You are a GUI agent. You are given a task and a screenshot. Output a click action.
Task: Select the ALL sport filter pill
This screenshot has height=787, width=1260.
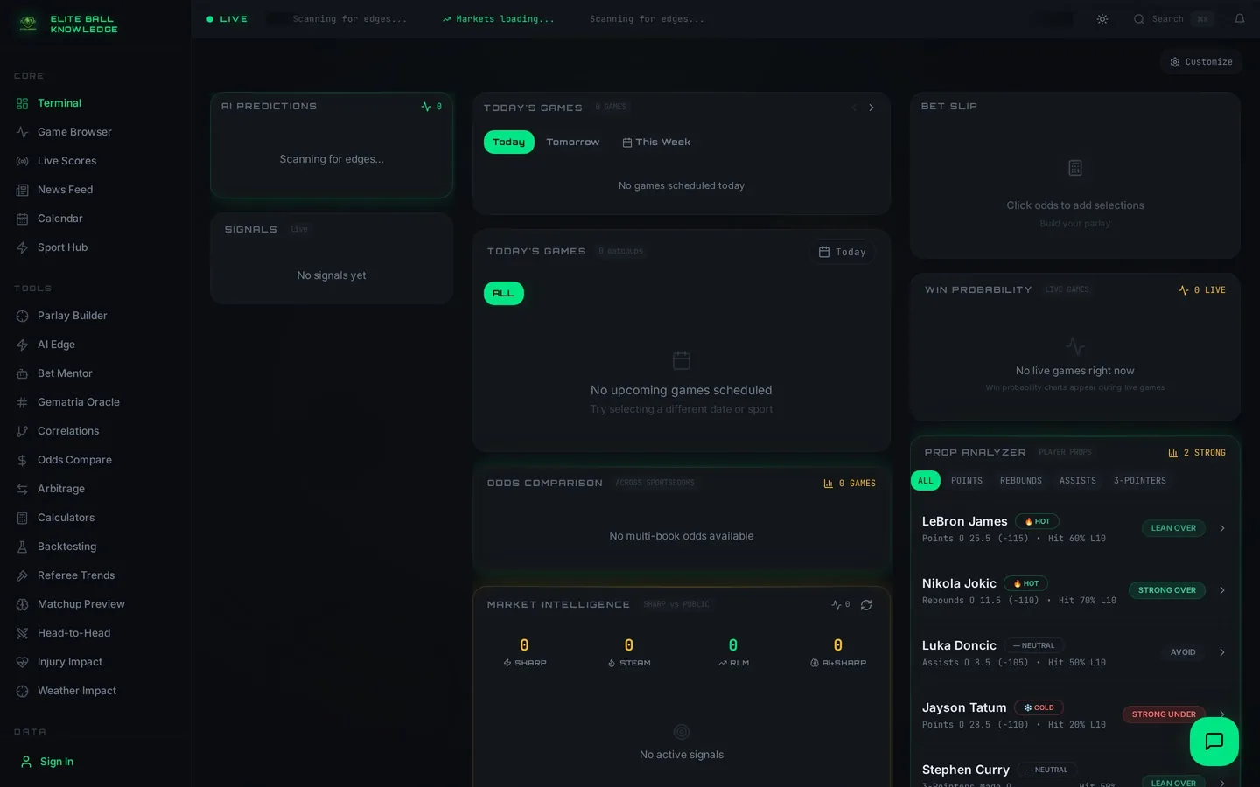point(504,294)
